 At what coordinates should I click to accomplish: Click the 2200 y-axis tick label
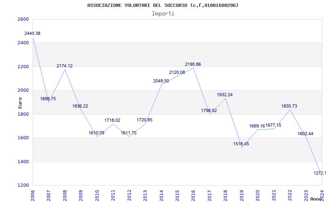point(23,67)
